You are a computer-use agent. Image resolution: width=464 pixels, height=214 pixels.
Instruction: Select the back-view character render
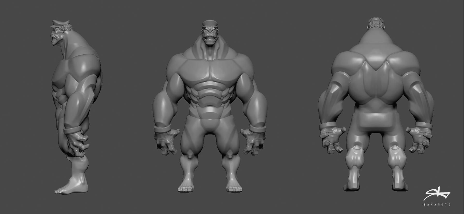point(376,104)
